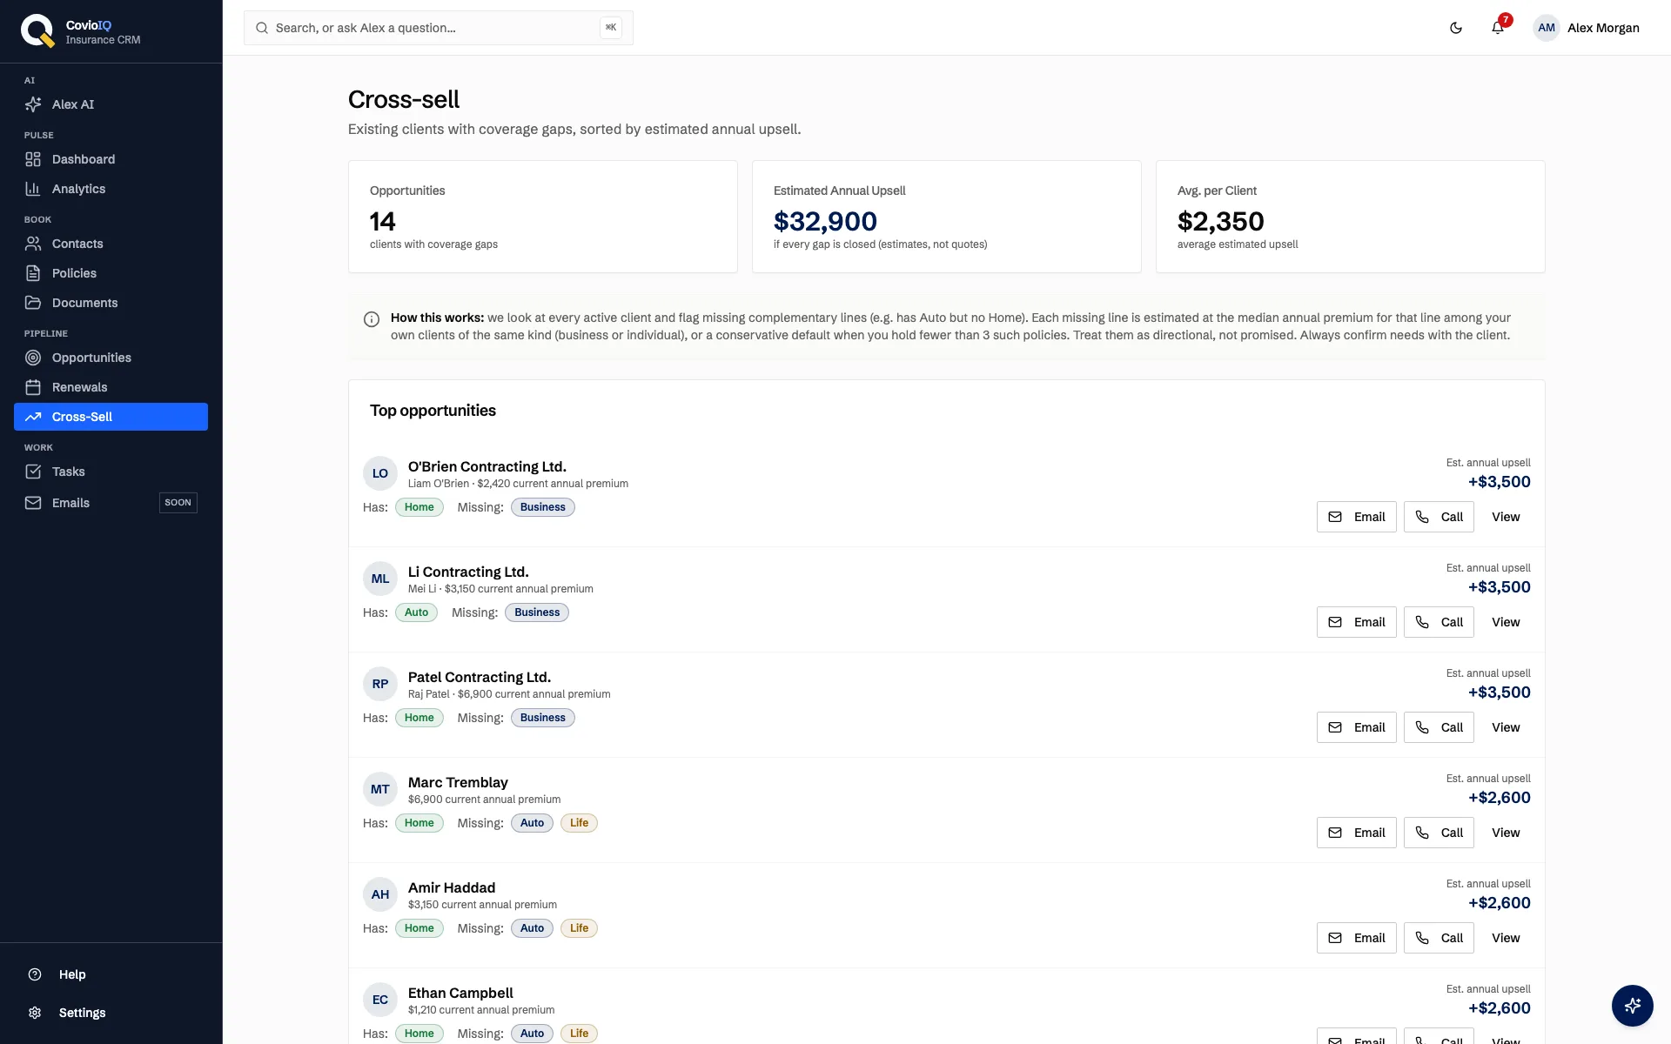View Patel Contracting Ltd. details

(1506, 727)
